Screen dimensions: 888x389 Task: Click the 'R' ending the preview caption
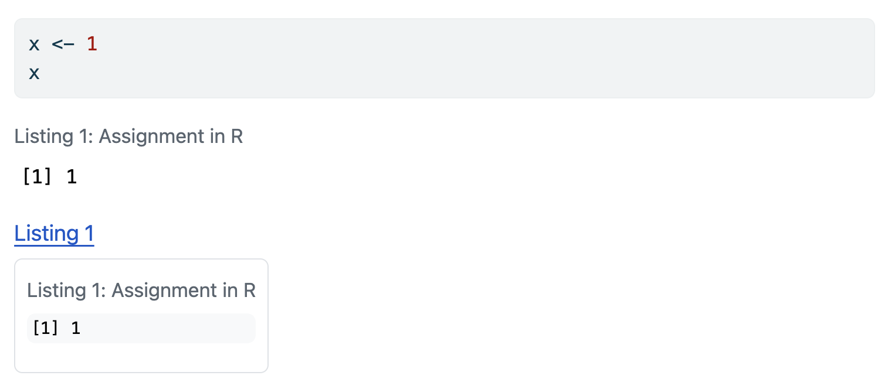(x=249, y=290)
